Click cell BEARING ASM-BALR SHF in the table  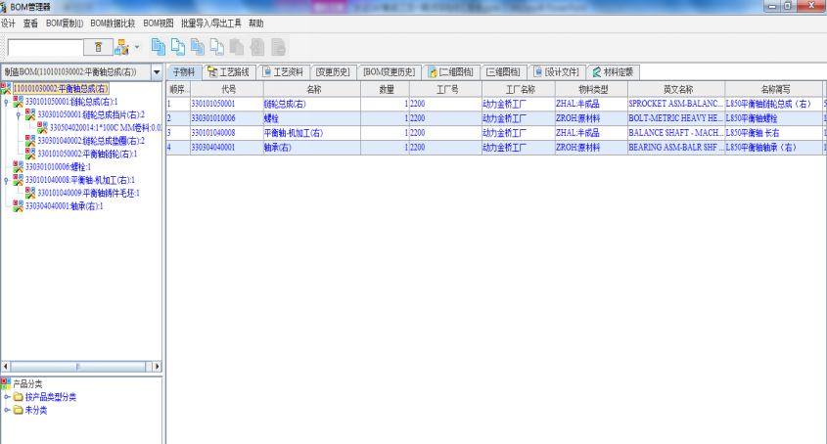tap(676, 147)
